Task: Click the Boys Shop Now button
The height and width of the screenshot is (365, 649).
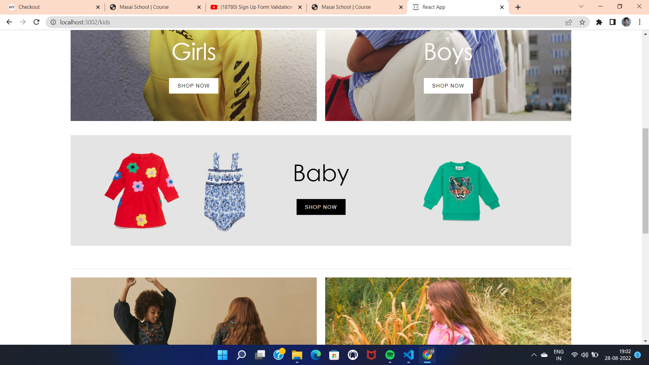Action: [448, 85]
